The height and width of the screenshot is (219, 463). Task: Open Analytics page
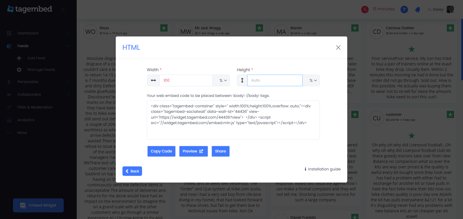[26, 120]
